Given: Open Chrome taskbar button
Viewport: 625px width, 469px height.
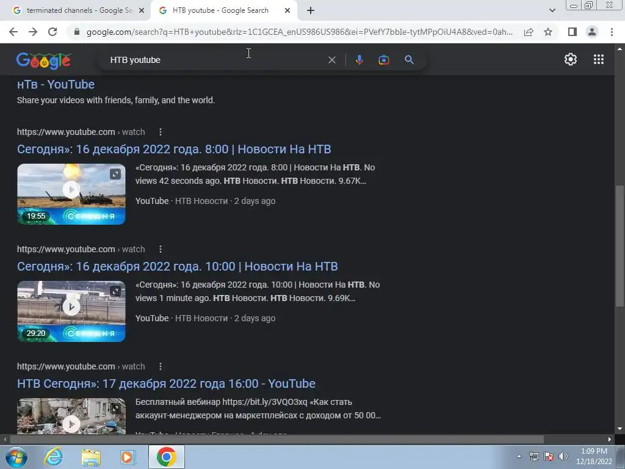Looking at the screenshot, I should (x=167, y=457).
